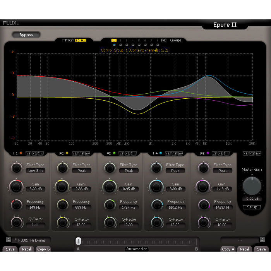Click the F4 Gain knob

(156, 187)
